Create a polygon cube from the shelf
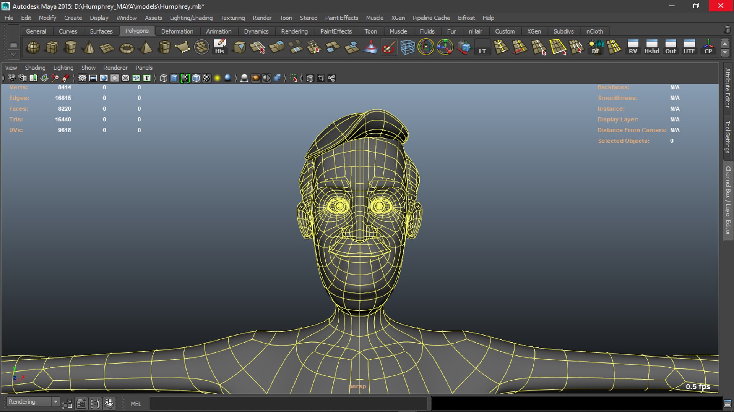 point(52,47)
